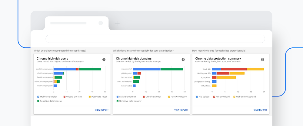This screenshot has height=126, width=303.
Task: Toggle Unsafe site visit checkbox in high-risk users
Action: coord(65,97)
